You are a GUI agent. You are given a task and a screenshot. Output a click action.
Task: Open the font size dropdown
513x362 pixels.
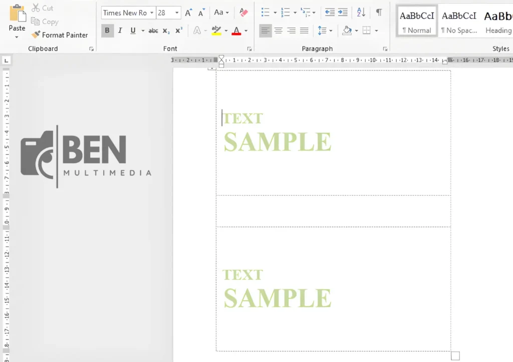tap(177, 12)
